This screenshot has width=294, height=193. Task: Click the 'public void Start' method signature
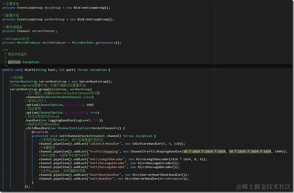tap(56, 70)
